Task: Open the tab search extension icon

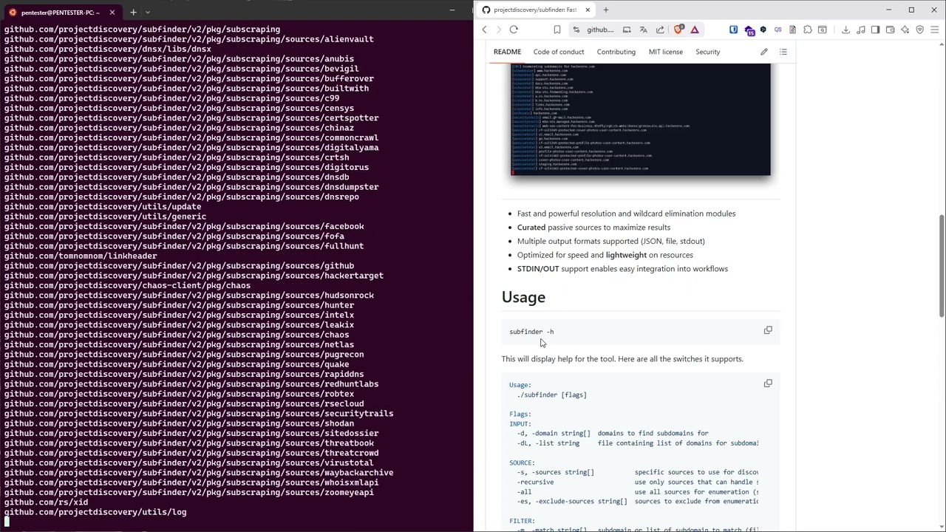Action: (x=822, y=30)
